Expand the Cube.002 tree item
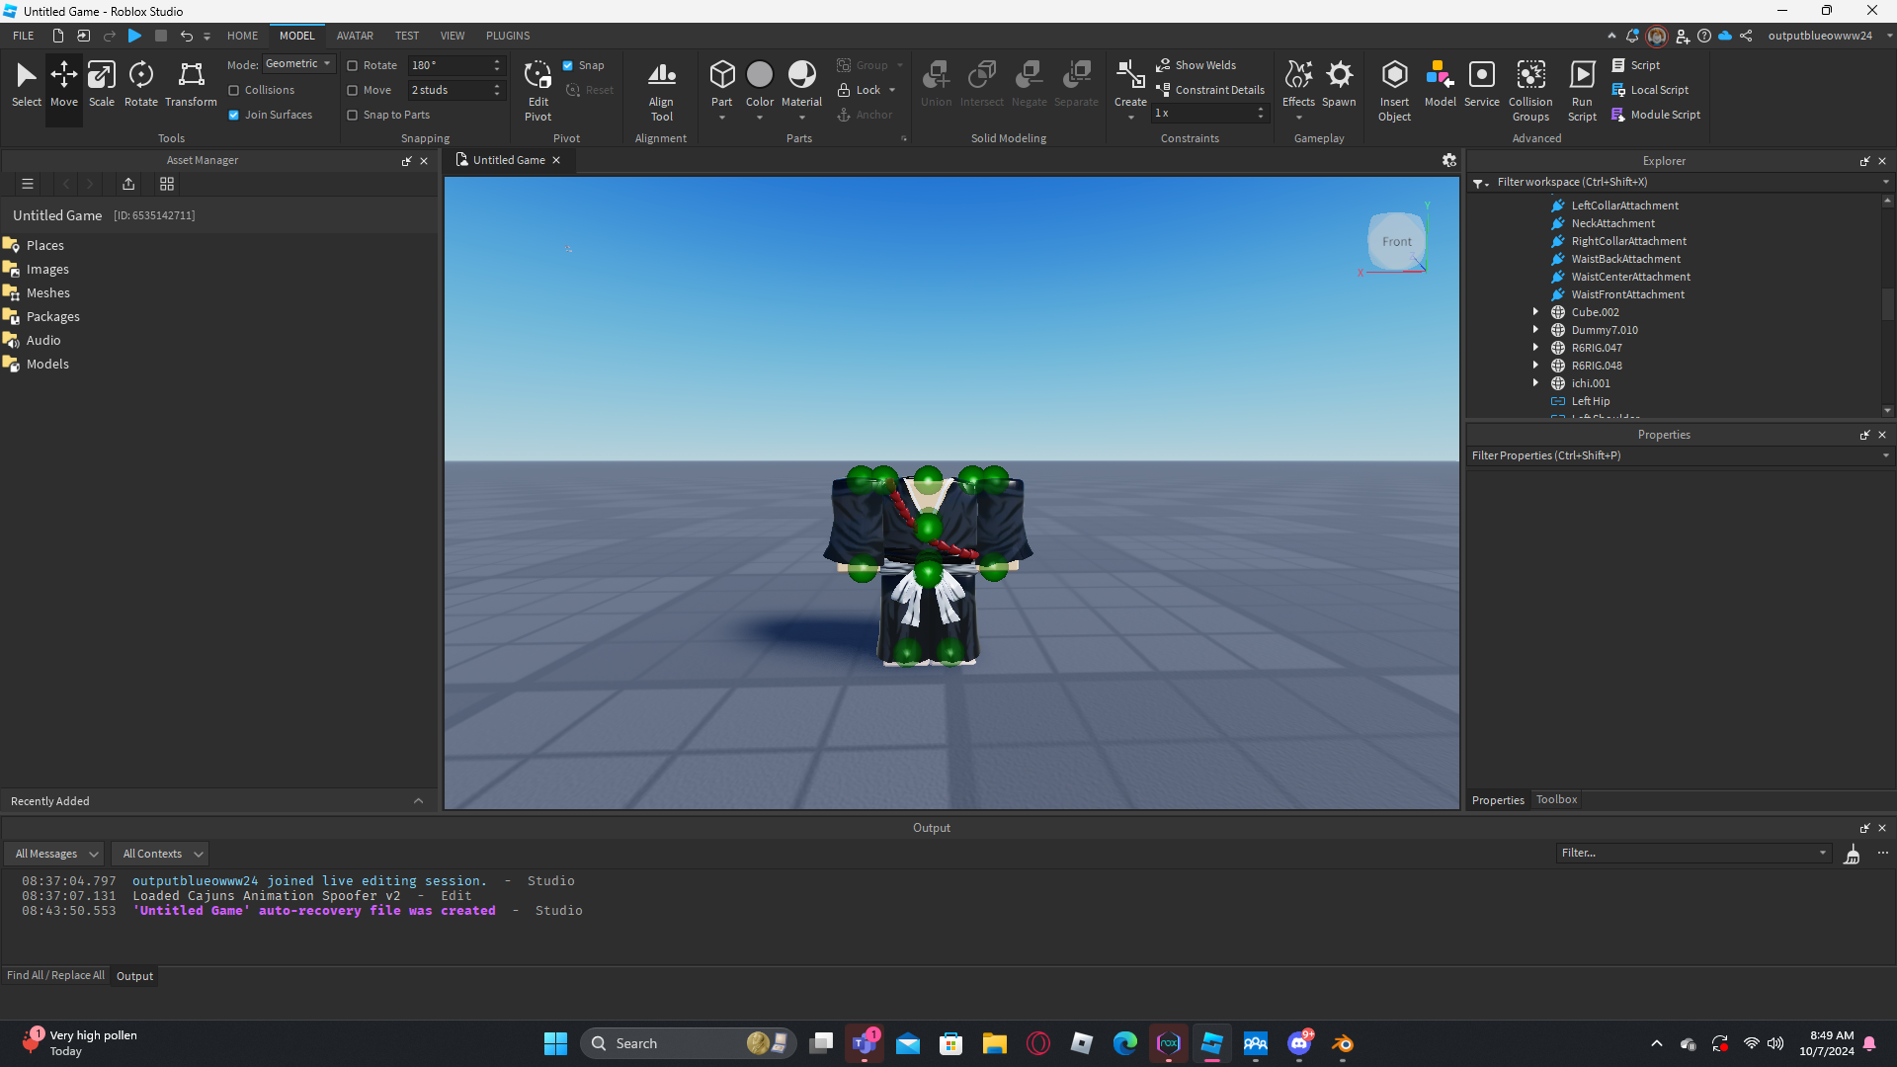 [1535, 312]
